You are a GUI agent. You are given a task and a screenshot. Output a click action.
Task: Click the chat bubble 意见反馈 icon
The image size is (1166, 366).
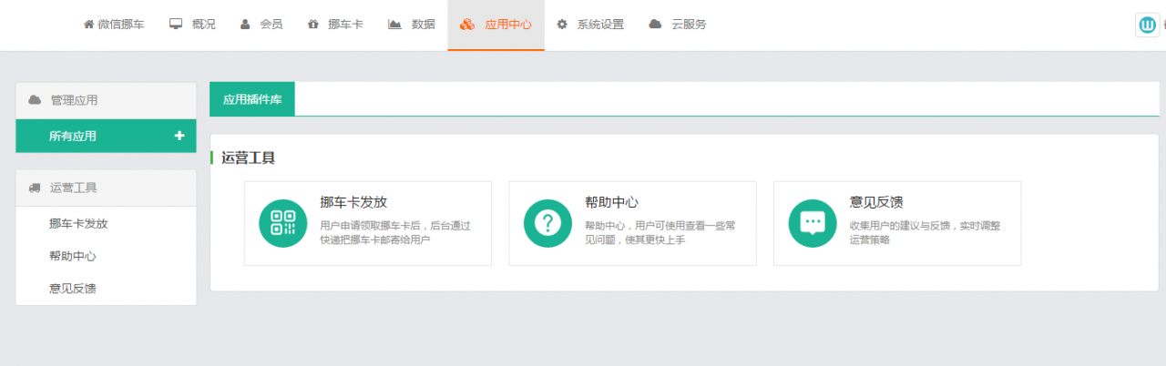coord(812,223)
